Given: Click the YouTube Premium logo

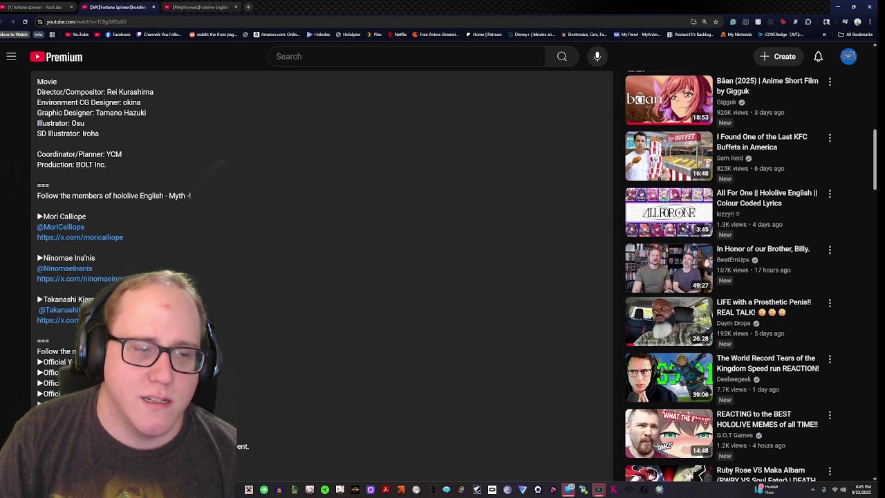Looking at the screenshot, I should [56, 57].
